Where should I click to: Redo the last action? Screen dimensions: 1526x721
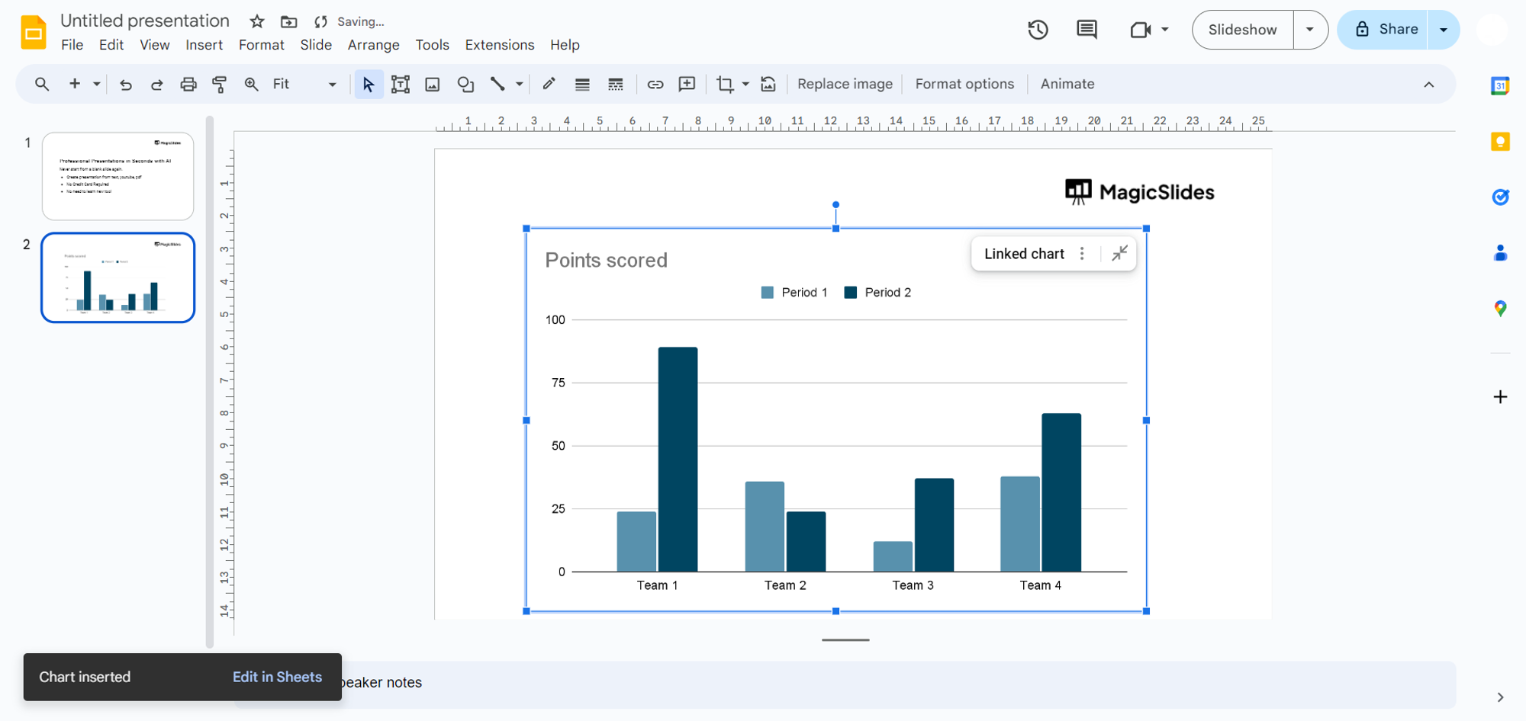(x=156, y=84)
